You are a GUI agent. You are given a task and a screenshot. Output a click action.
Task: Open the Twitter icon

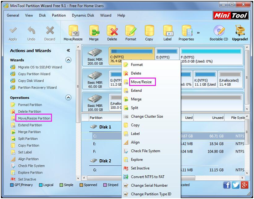[x=235, y=185]
